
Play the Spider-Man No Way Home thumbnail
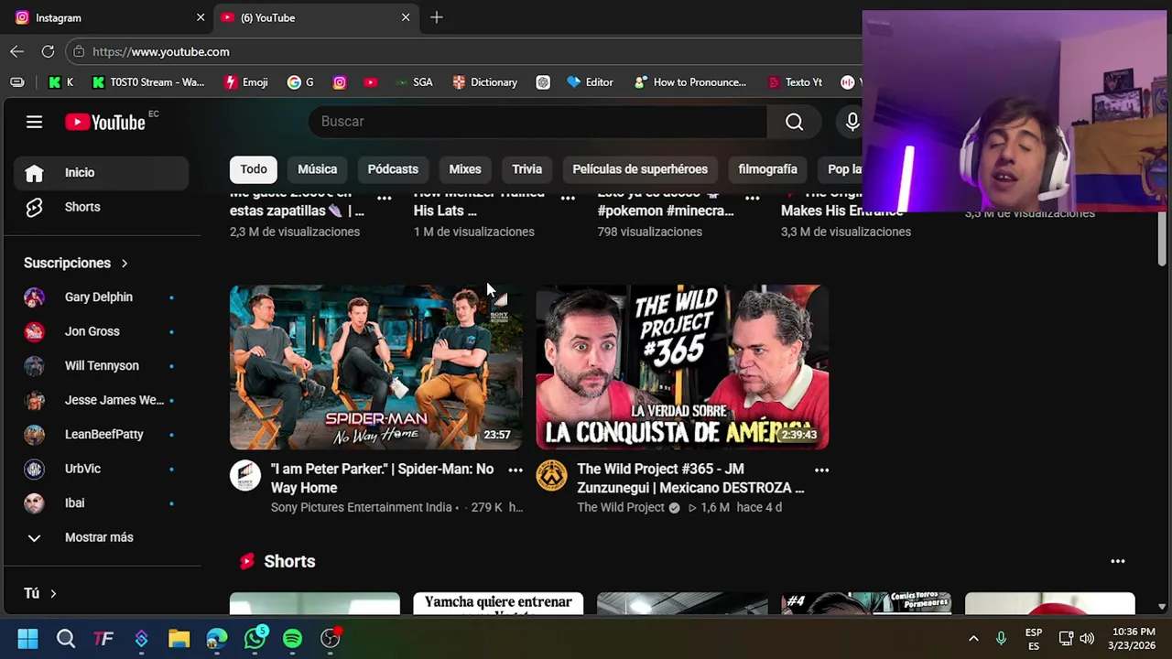[376, 367]
